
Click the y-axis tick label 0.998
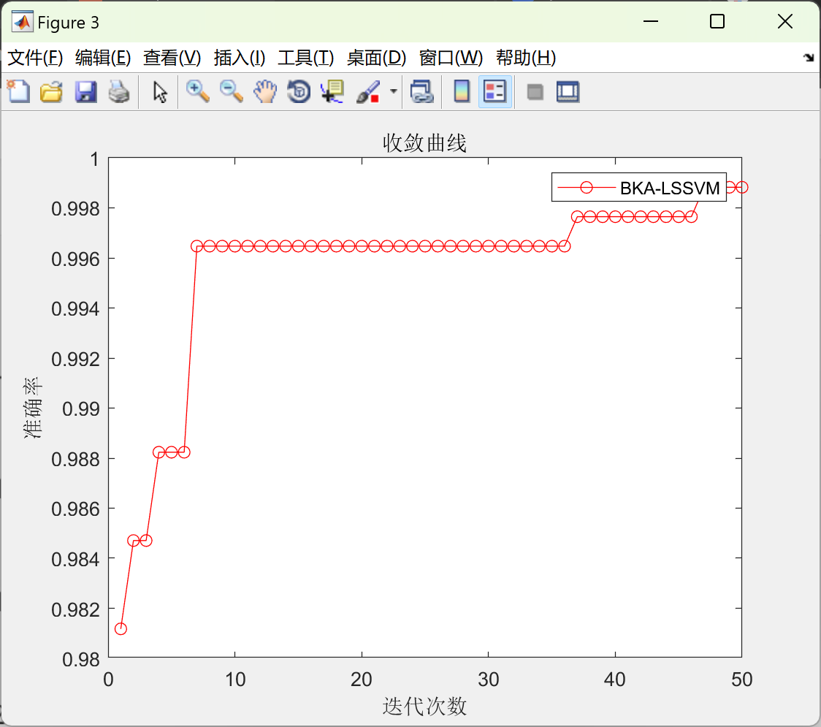(x=75, y=209)
